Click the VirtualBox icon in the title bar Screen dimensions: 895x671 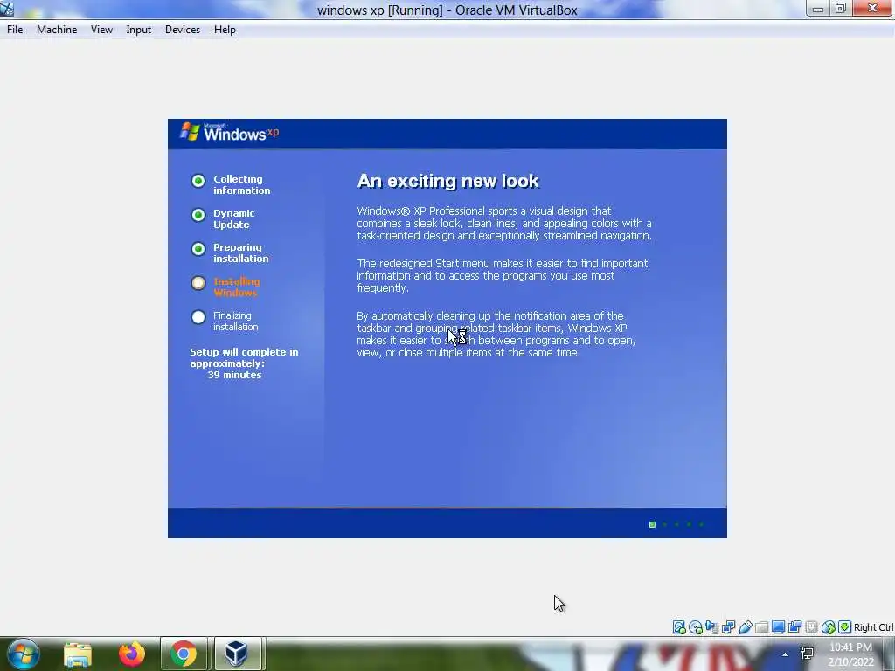7,9
